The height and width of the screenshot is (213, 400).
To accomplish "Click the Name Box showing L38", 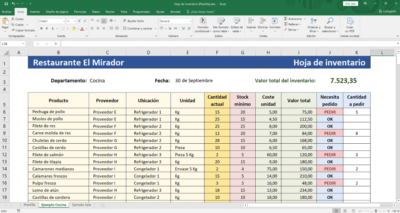I will [x=11, y=44].
